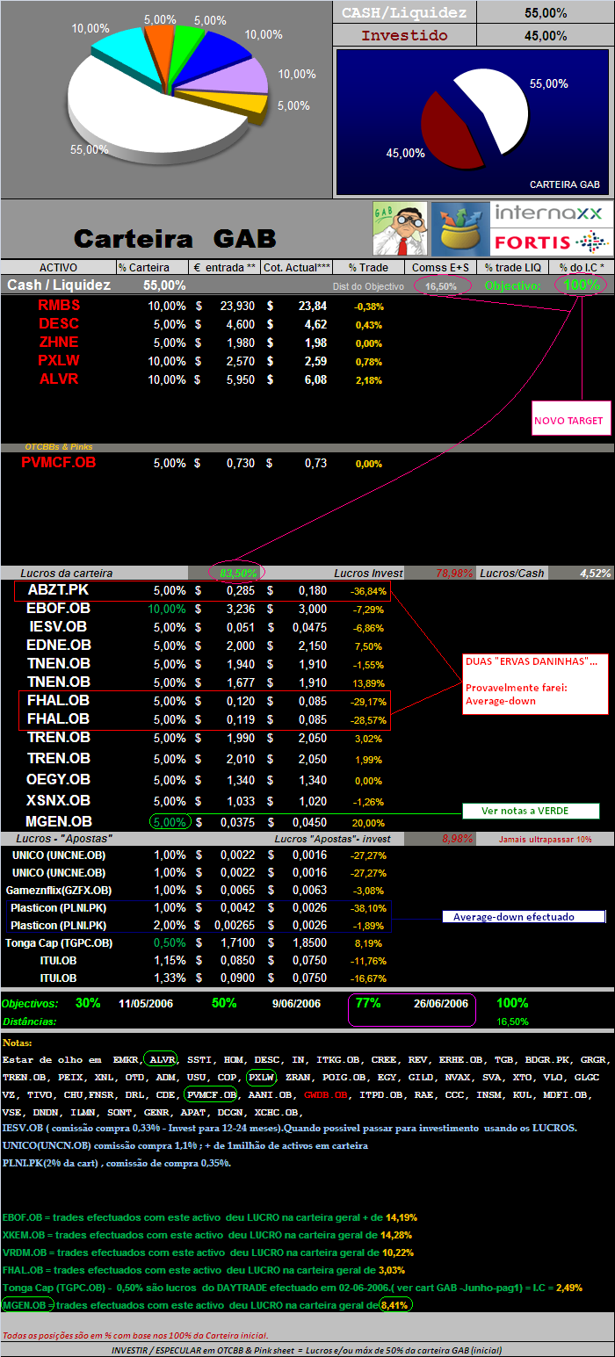Click the 'Jamais ultrapassar 10%' note
The width and height of the screenshot is (615, 1357).
(x=545, y=840)
